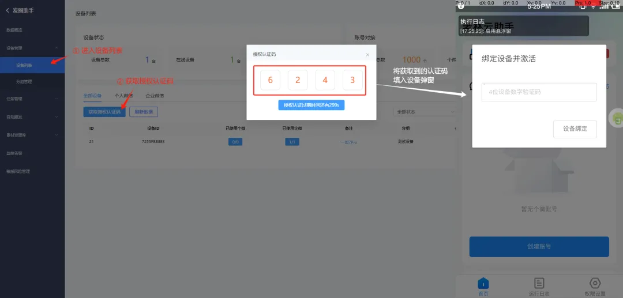The width and height of the screenshot is (623, 298).
Task: Click the 备注 column header
Action: (x=349, y=128)
